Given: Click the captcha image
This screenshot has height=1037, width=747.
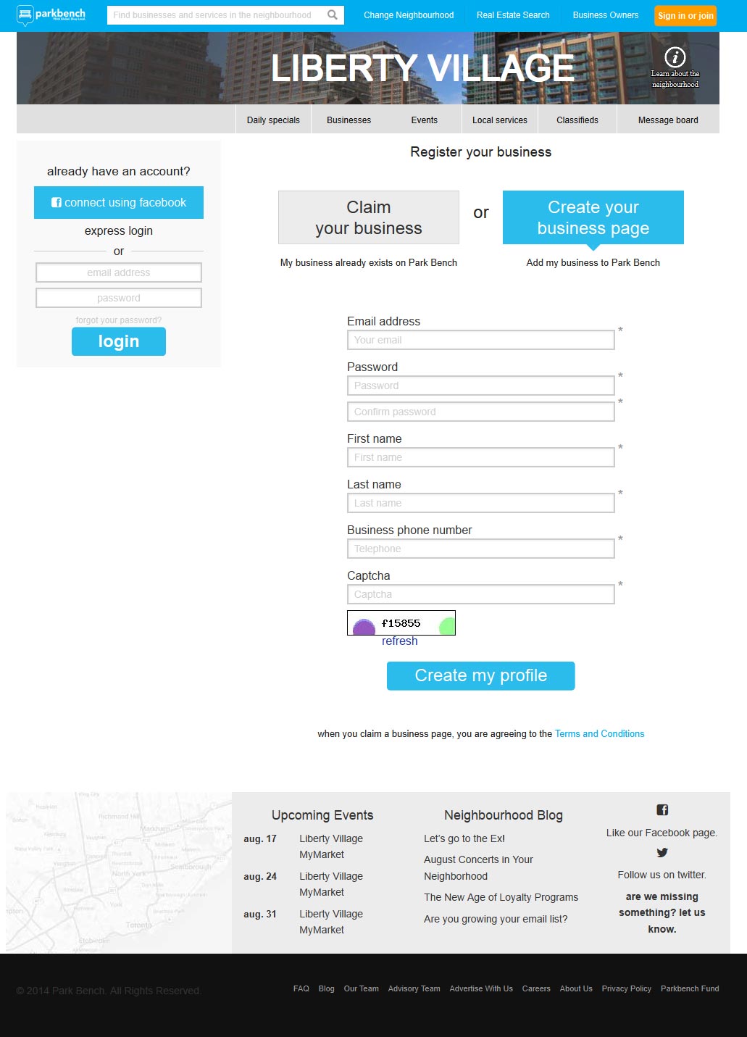Looking at the screenshot, I should 401,623.
